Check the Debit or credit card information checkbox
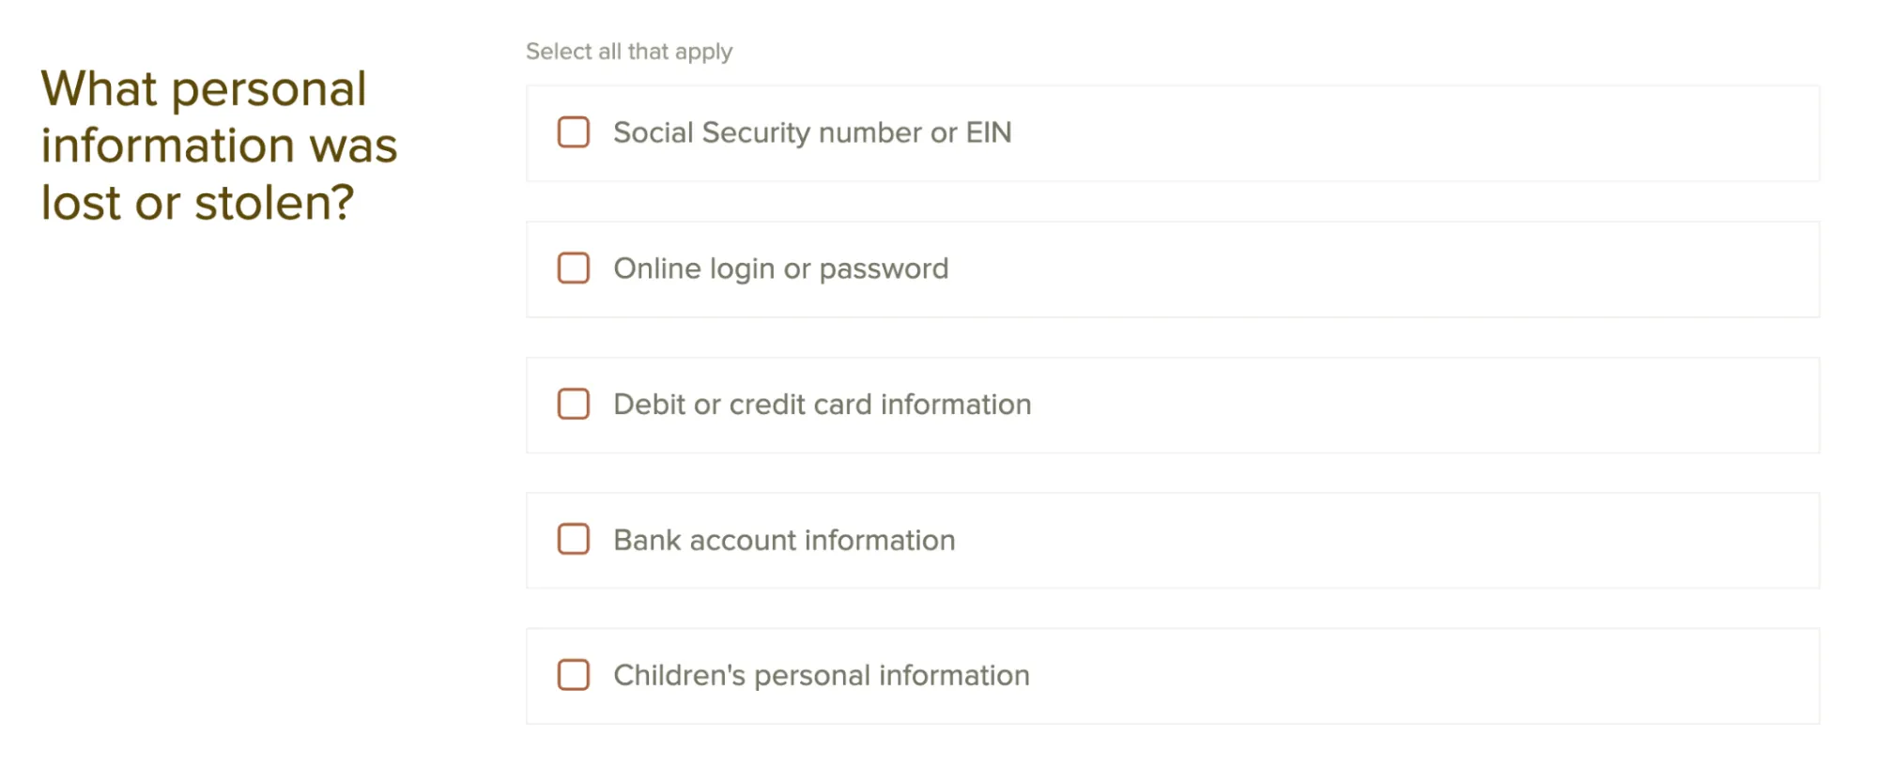 coord(573,405)
